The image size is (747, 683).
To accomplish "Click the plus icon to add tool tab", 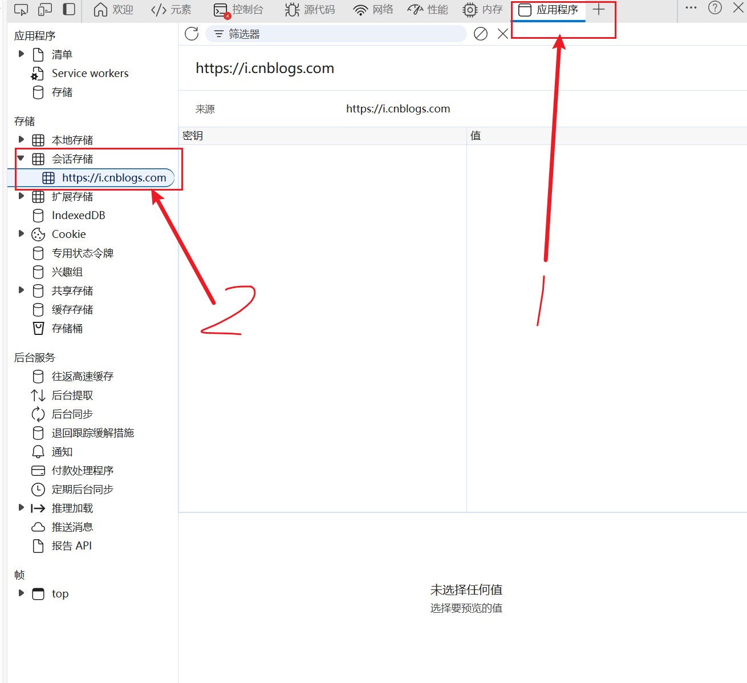I will [599, 10].
